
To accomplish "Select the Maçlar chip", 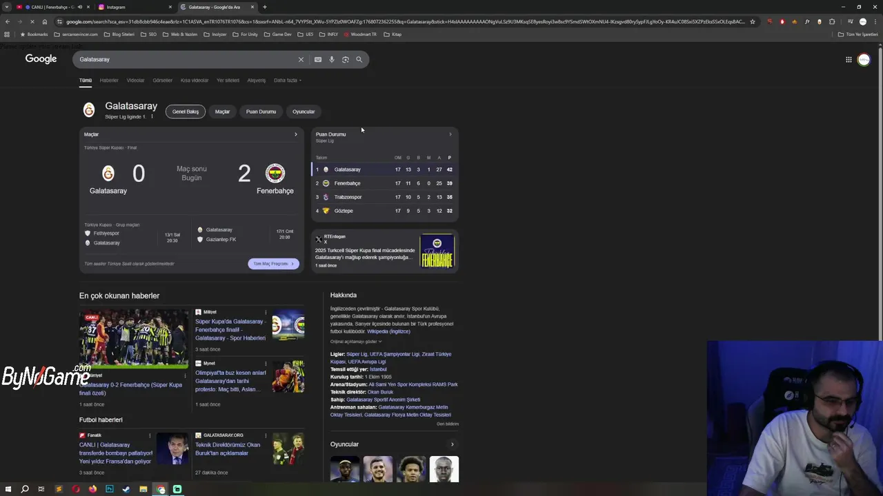I will (x=222, y=112).
